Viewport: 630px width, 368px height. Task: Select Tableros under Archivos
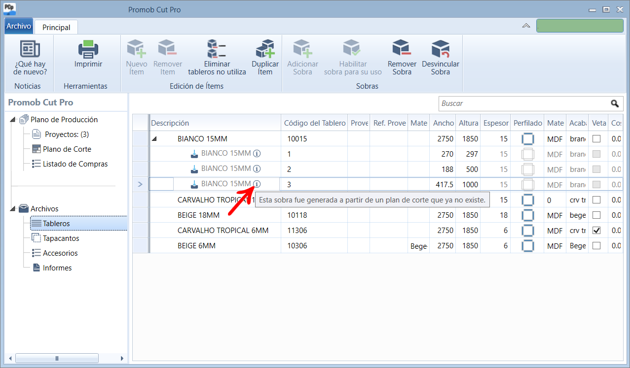coord(56,224)
